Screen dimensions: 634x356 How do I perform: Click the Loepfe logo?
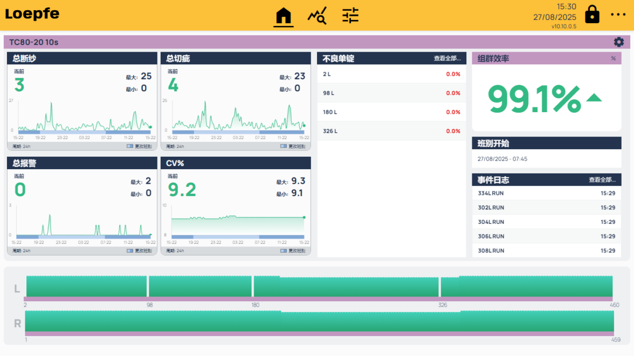point(32,14)
